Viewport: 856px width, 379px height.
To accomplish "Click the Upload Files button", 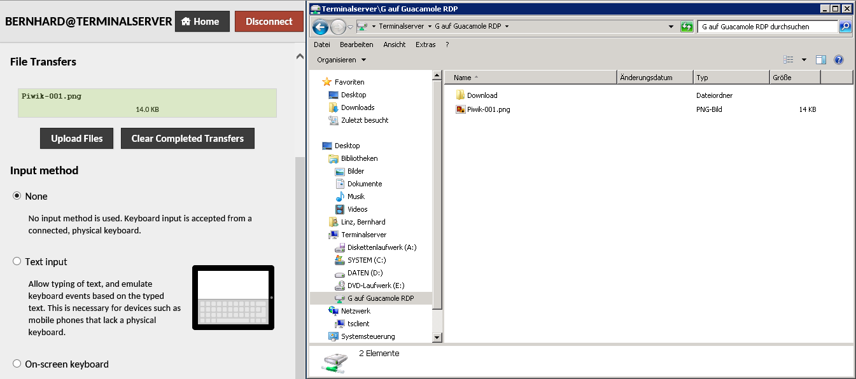I will point(77,139).
